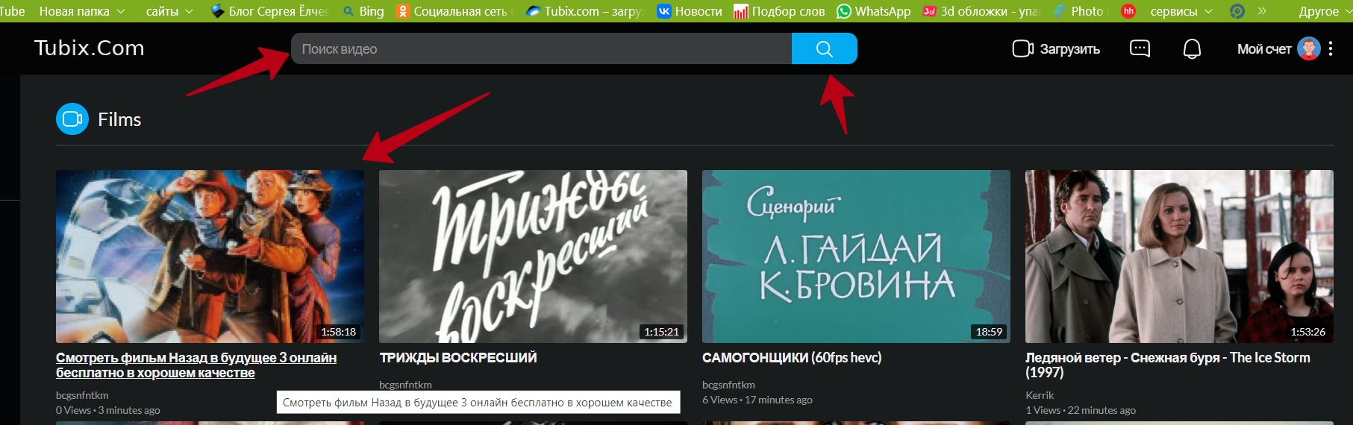Click the 6 Views • 17 minutes ago text
The height and width of the screenshot is (425, 1353).
(757, 400)
